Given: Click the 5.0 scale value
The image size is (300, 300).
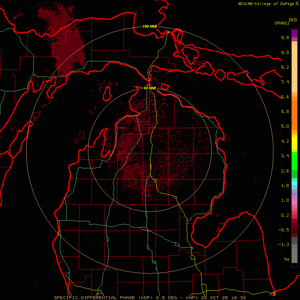Looking at the screenshot, I should click(285, 126).
